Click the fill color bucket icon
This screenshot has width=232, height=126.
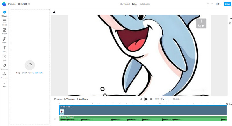(54, 12)
